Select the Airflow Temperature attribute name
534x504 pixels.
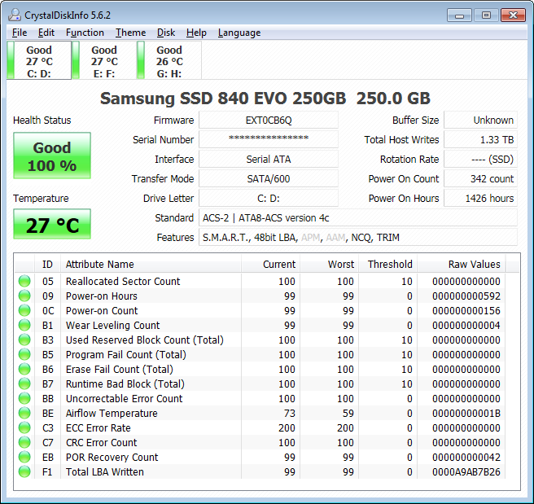coord(112,413)
